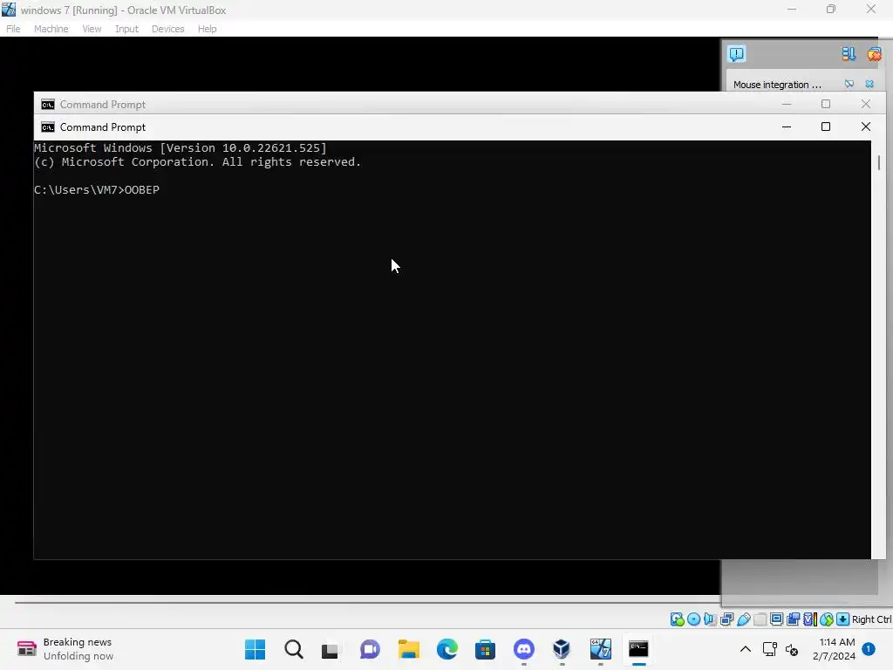This screenshot has width=893, height=670.
Task: Click optical disk status icon
Action: [693, 619]
